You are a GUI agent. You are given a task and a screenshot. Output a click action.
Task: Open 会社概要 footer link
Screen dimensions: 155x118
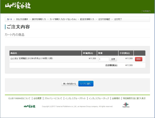(x=38, y=98)
